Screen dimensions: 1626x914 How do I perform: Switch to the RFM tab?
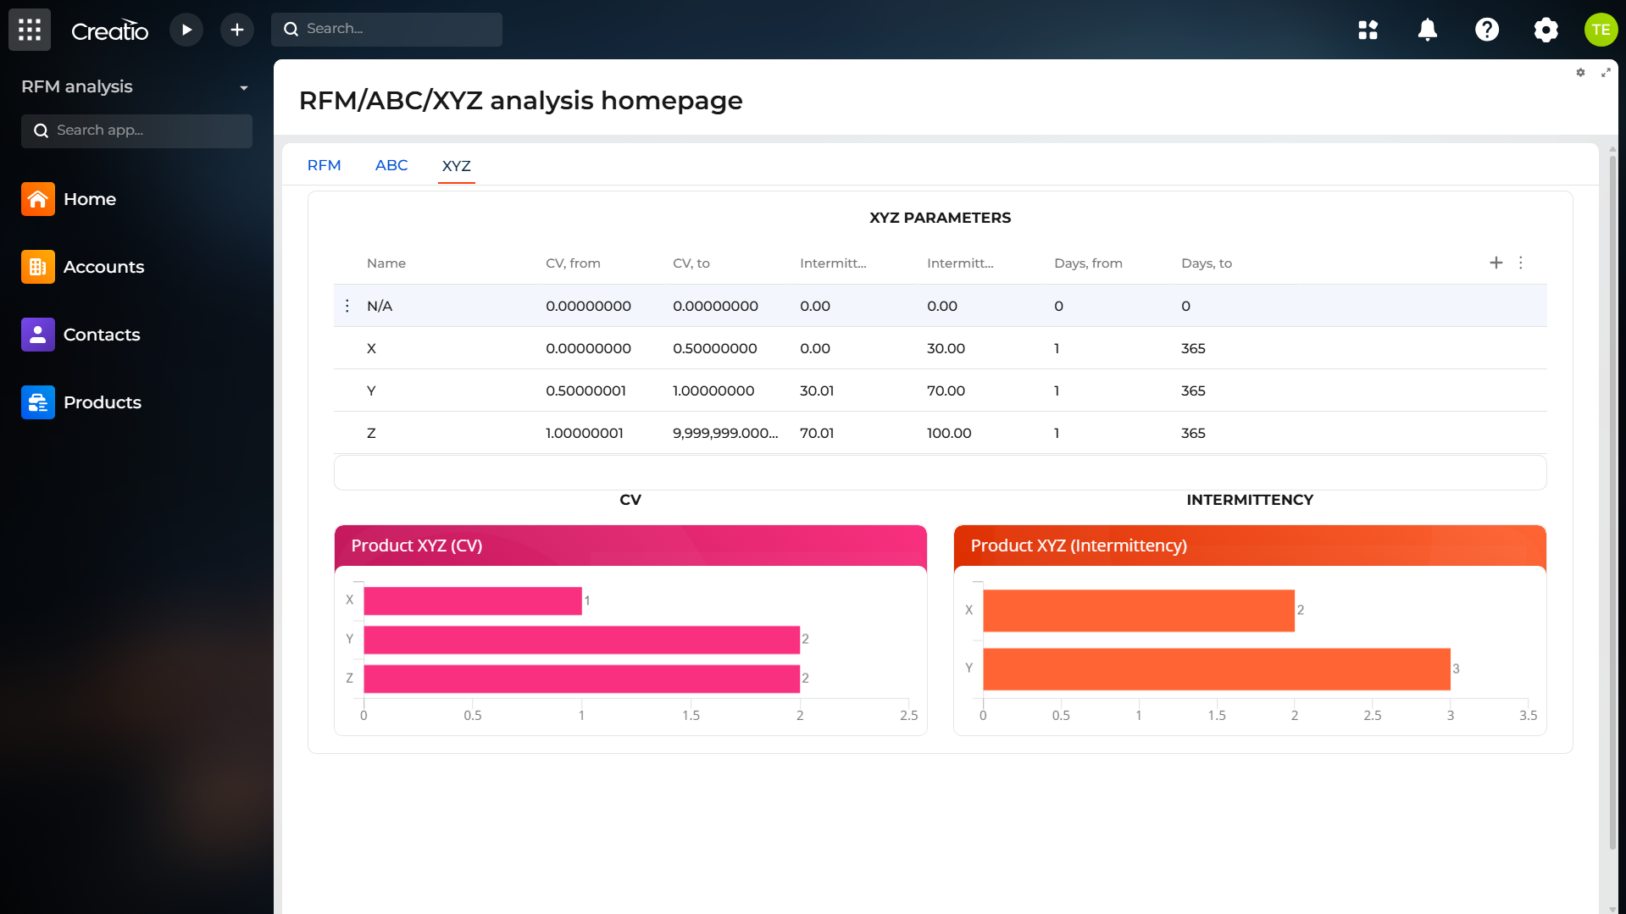tap(324, 165)
